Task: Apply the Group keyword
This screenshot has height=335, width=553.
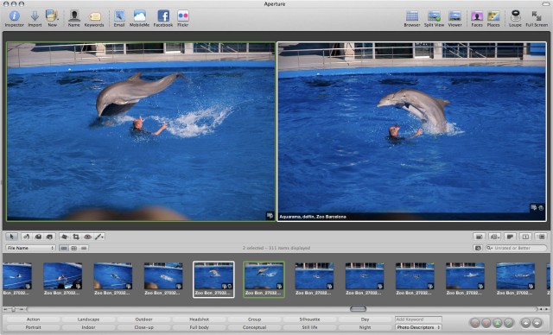Action: click(254, 319)
